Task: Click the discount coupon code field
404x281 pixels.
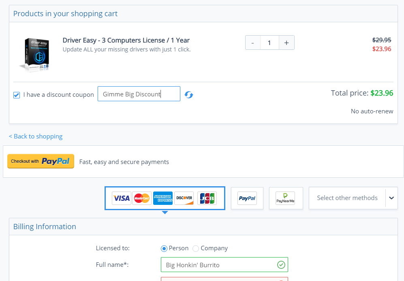Action: pos(139,94)
